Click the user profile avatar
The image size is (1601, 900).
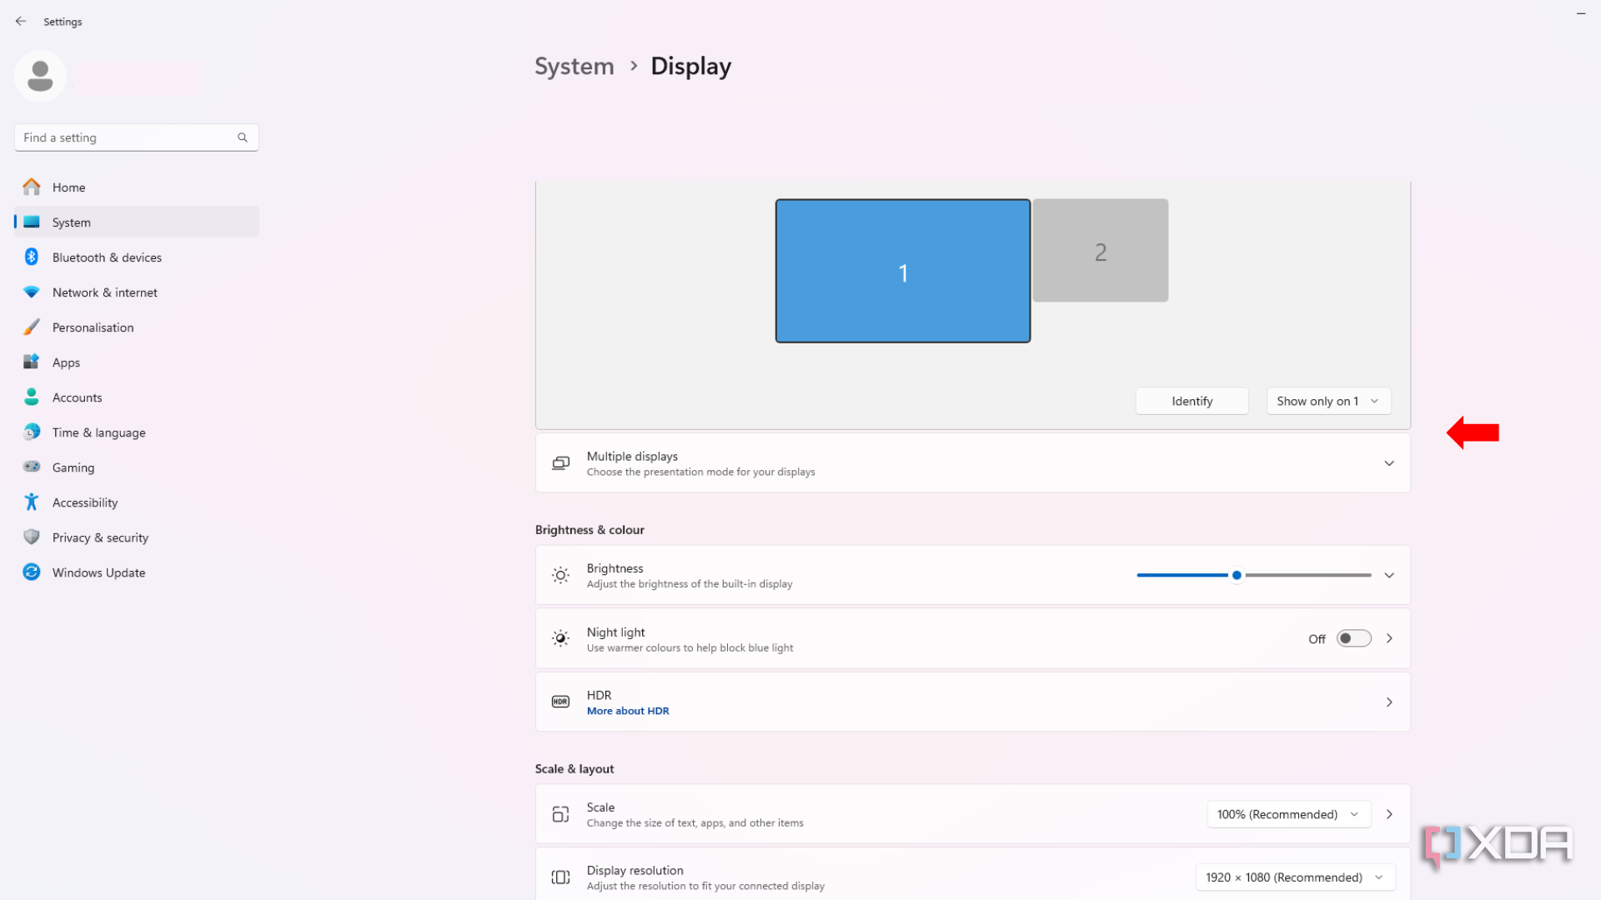point(40,77)
